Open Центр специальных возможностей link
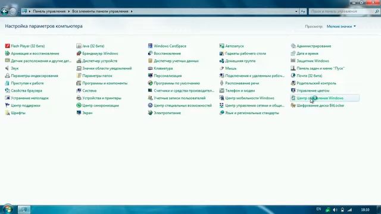Image resolution: width=381 pixels, height=214 pixels. (183, 106)
